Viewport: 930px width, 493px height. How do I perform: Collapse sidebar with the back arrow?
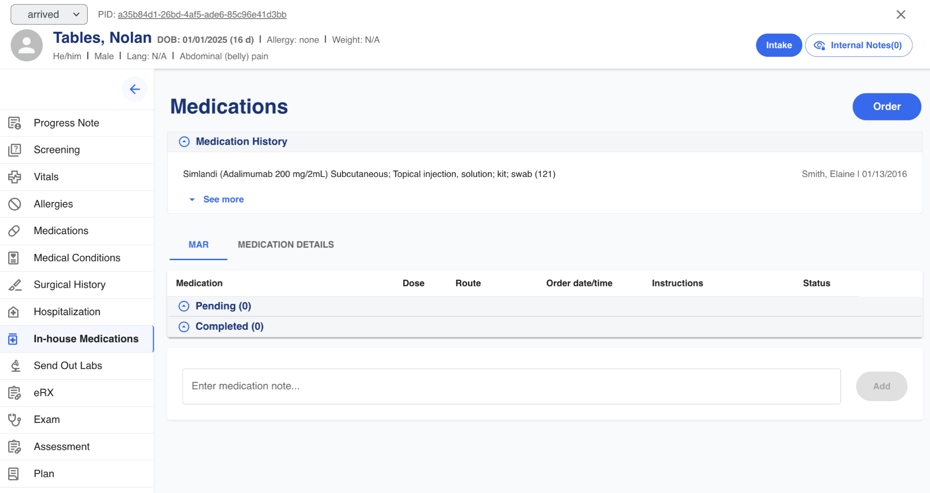coord(135,89)
